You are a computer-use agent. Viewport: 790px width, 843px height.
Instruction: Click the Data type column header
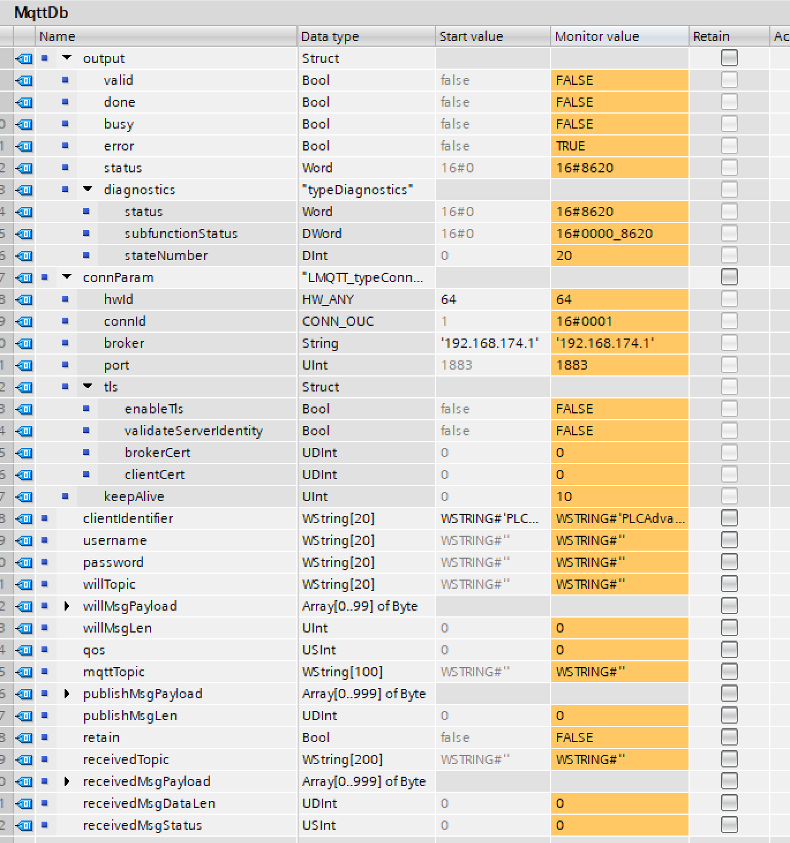tap(330, 36)
